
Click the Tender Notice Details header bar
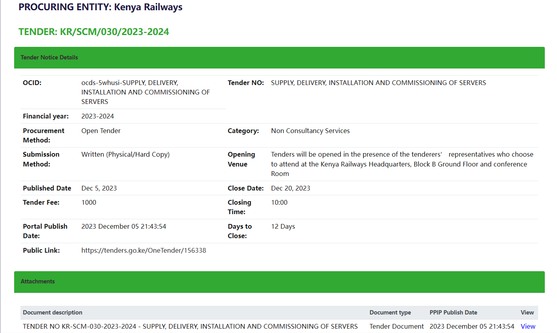(279, 57)
